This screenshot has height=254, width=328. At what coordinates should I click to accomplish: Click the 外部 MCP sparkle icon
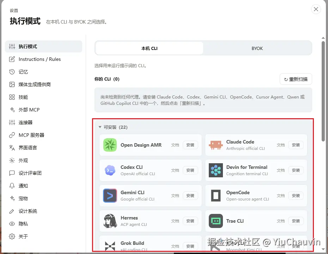coord(12,110)
